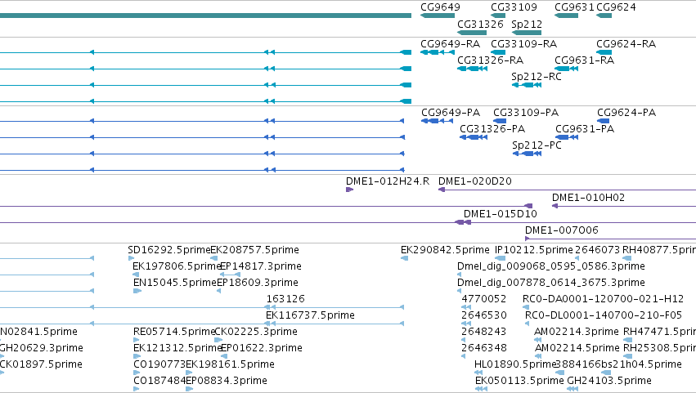This screenshot has height=393, width=696.
Task: Select EST EK121312.5prime
Action: 177,348
